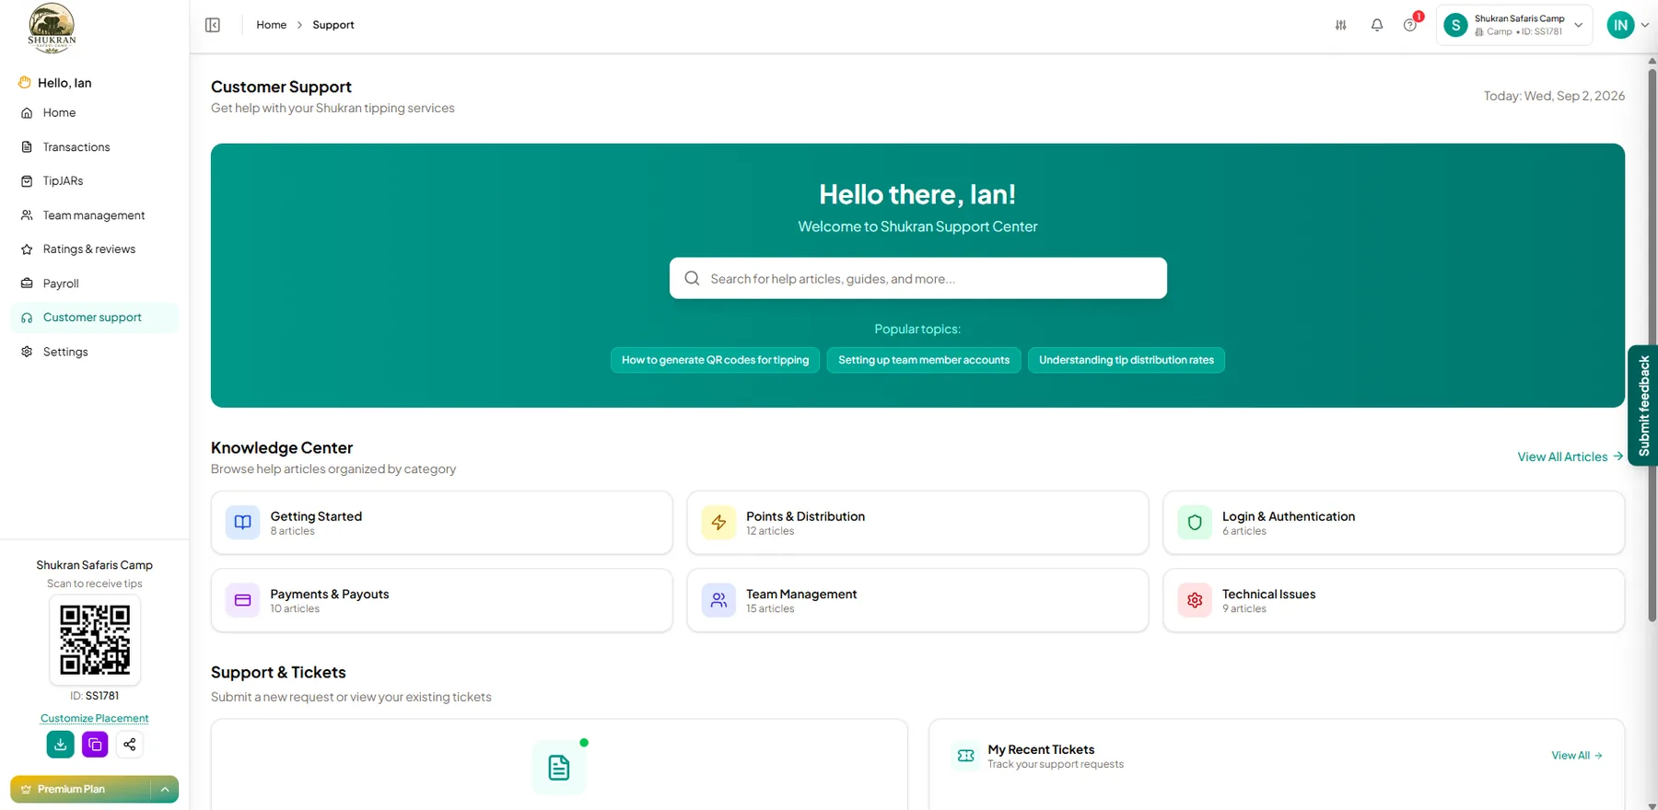
Task: Open Team Management people icon
Action: pos(718,600)
